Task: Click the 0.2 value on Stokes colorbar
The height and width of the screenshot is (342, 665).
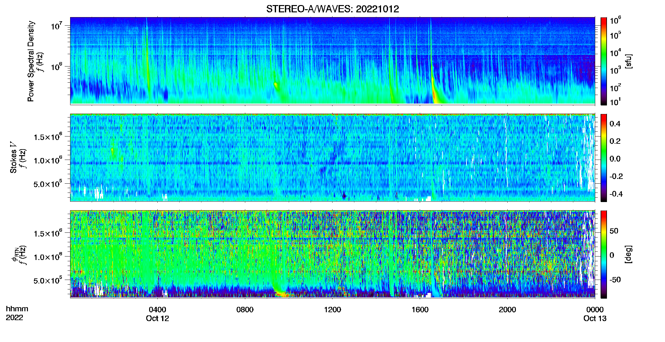Action: pyautogui.click(x=615, y=141)
